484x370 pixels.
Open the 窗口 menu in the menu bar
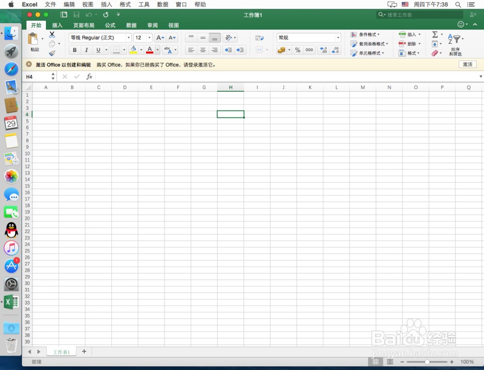coord(181,4)
